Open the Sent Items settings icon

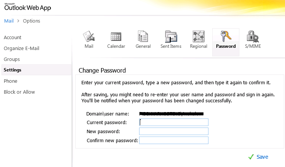(x=171, y=36)
